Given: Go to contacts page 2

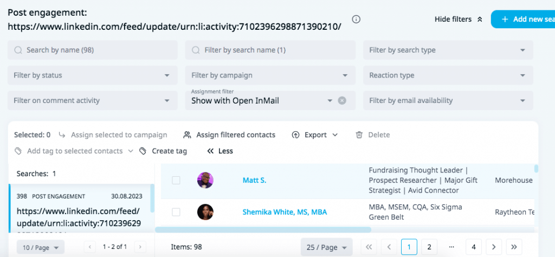Looking at the screenshot, I should pos(429,247).
